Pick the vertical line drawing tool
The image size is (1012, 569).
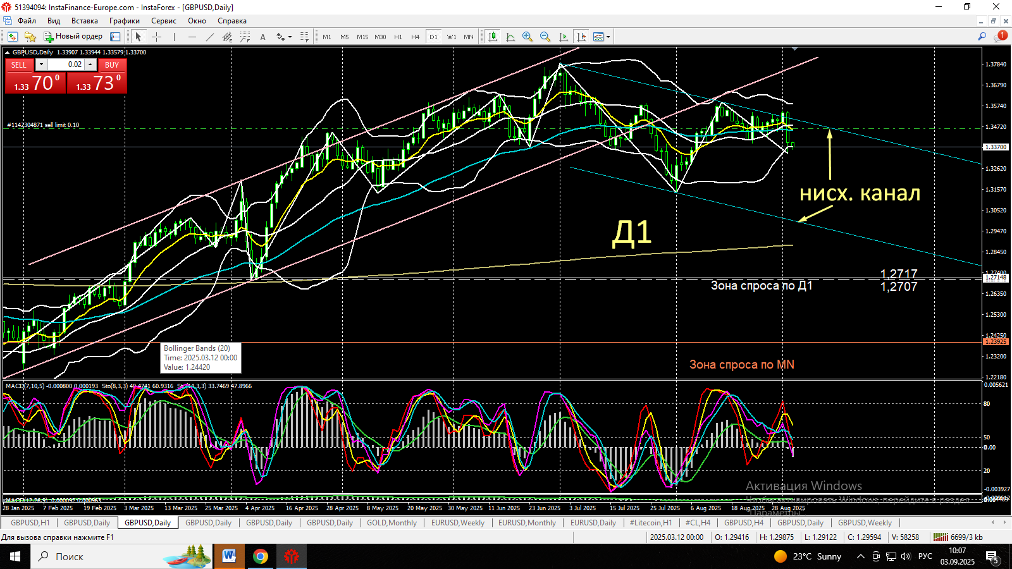click(174, 37)
